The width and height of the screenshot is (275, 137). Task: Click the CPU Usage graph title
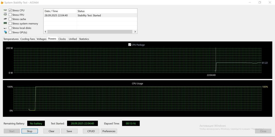point(137,84)
